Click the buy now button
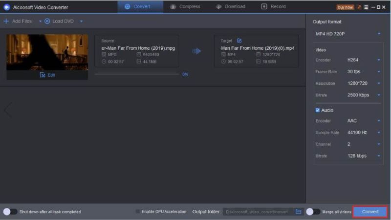This screenshot has width=391, height=220. [x=345, y=7]
